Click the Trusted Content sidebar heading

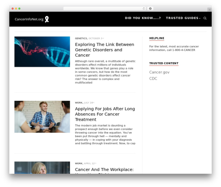click(164, 63)
